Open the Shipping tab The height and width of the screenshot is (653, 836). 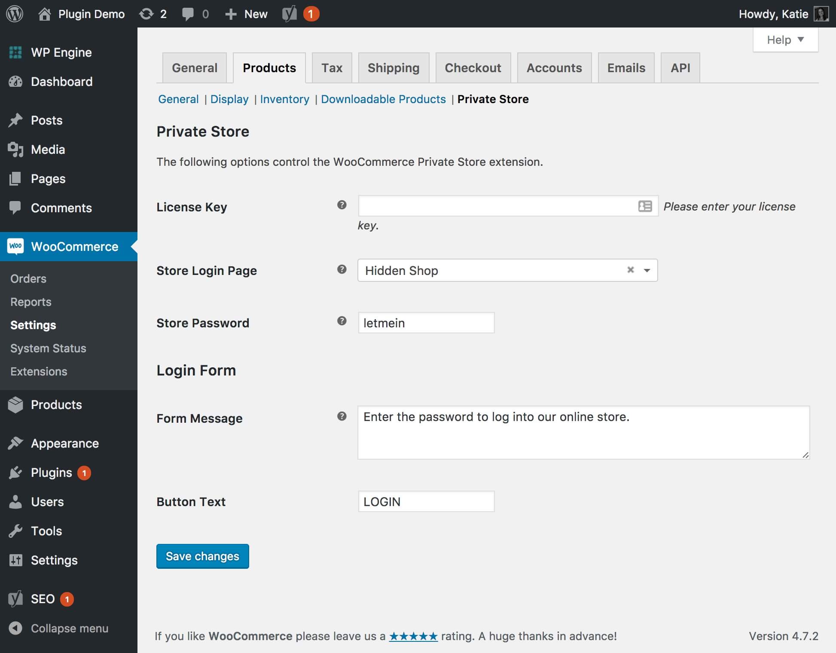pos(394,68)
